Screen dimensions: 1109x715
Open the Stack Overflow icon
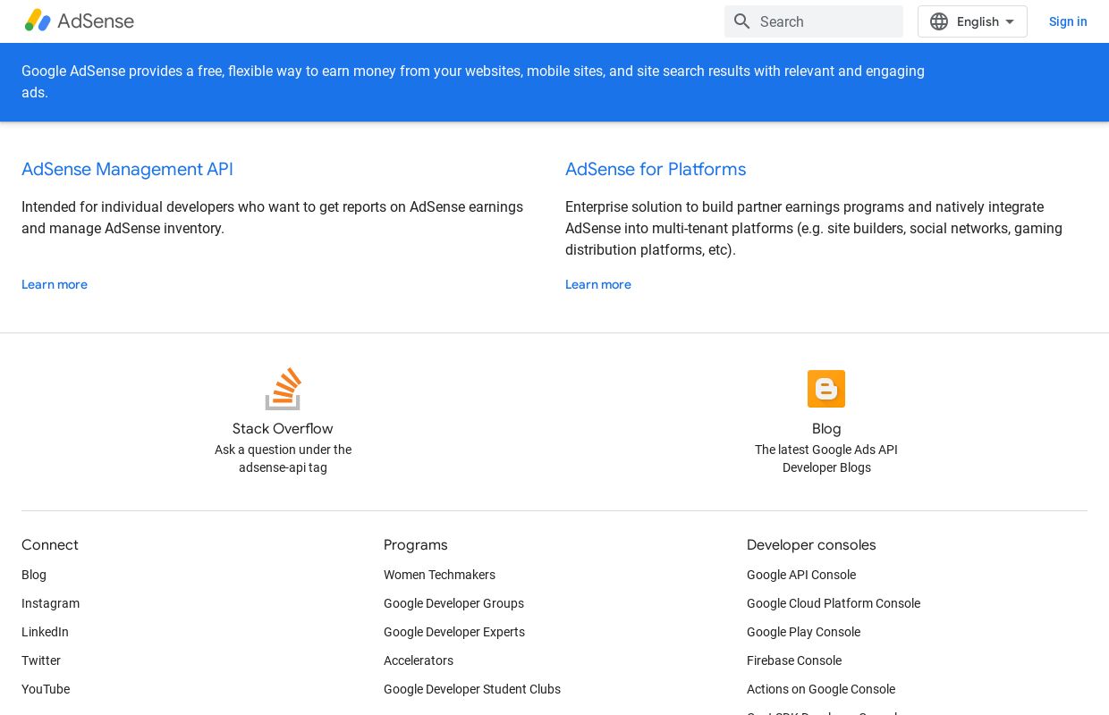[x=283, y=389]
